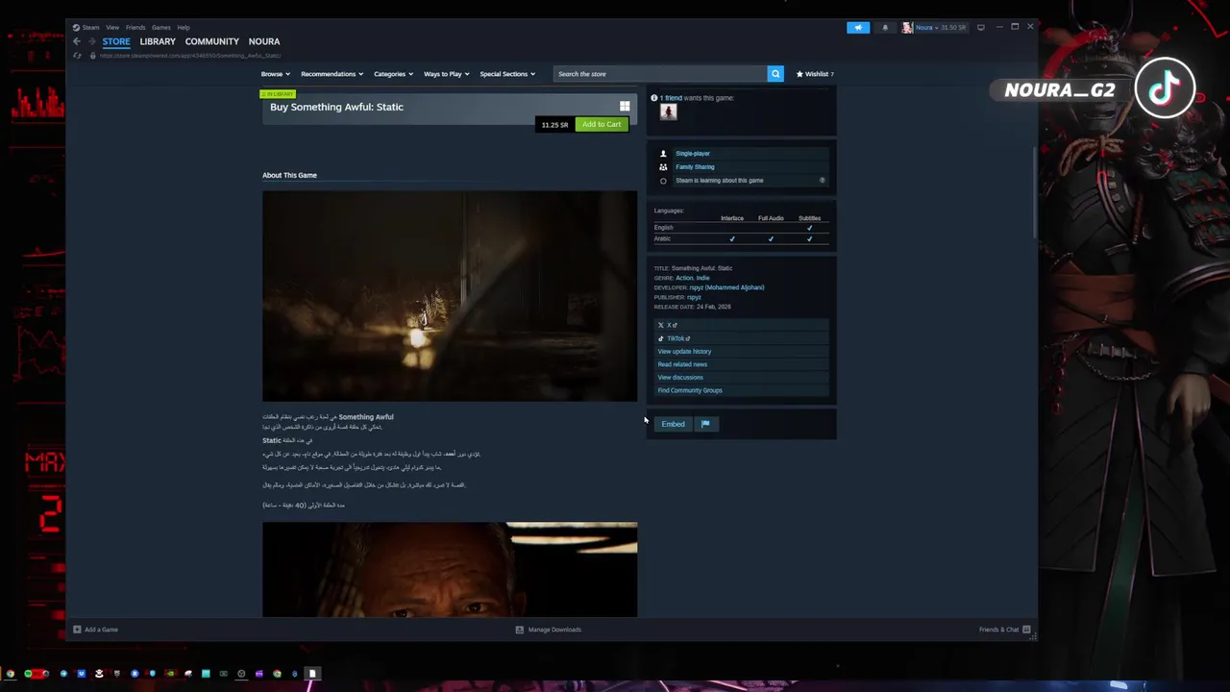Click the info icon beside 1 friend wants
1230x692 pixels.
654,98
